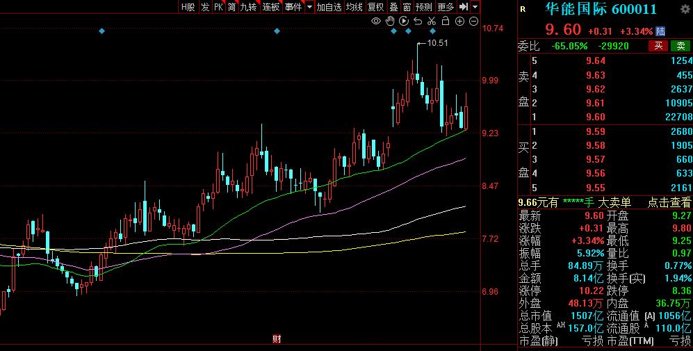693x351 pixels.
Task: Click the skip-to-end arrow toolbar icon
Action: tap(464, 7)
